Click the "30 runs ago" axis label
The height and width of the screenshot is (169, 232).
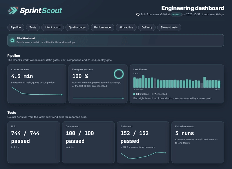click(138, 89)
